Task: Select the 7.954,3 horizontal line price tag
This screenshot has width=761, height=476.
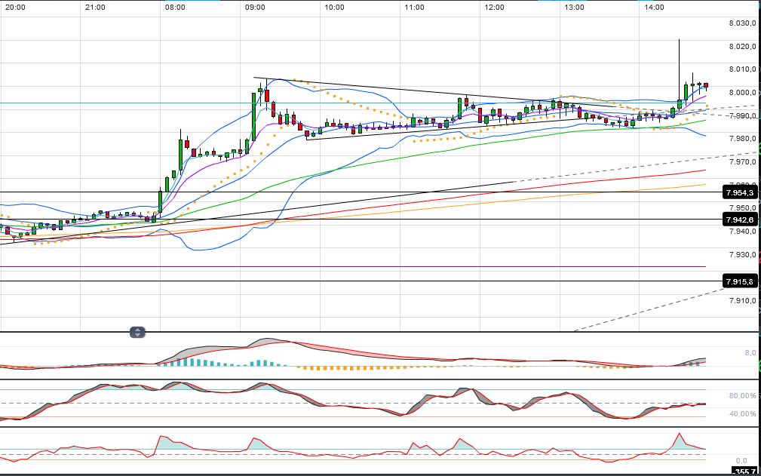Action: (740, 192)
